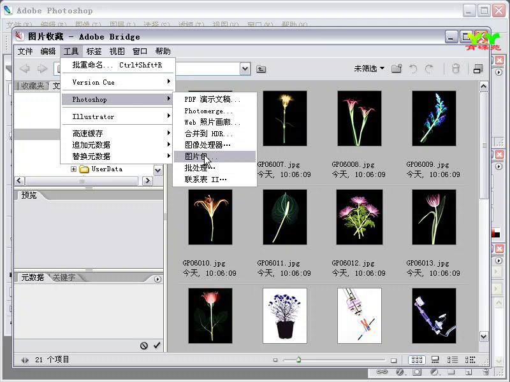Switch to the 收藏夹 tab
The width and height of the screenshot is (510, 382).
(x=33, y=86)
